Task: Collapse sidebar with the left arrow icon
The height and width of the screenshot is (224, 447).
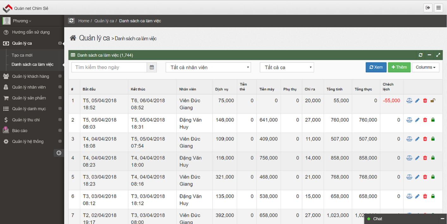Action: click(x=59, y=153)
